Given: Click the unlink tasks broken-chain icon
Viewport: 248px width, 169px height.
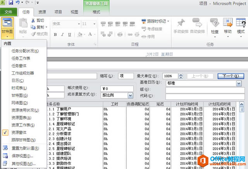Looking at the screenshot, I should pyautogui.click(x=137, y=34).
